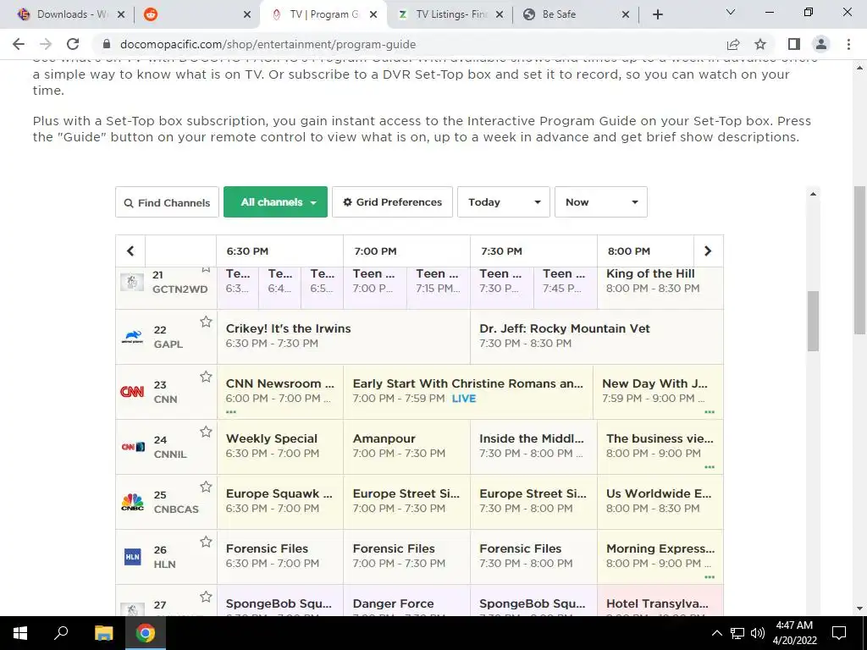Show earlier times in program grid
The width and height of the screenshot is (867, 650).
pos(130,251)
